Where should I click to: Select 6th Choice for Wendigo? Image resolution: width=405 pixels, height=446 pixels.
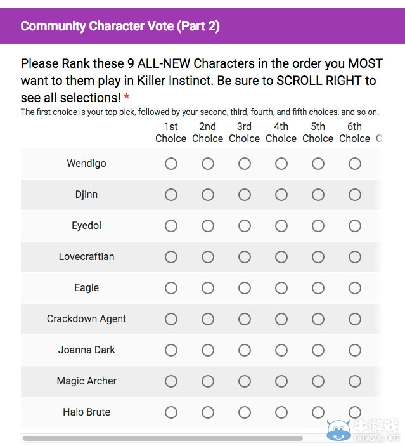(355, 164)
